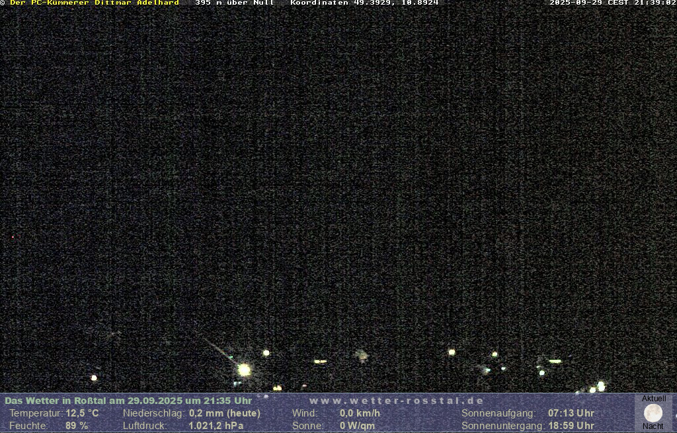Click the Wind speed value 0,0 km/h
Screen dimensions: 677x433
point(360,413)
